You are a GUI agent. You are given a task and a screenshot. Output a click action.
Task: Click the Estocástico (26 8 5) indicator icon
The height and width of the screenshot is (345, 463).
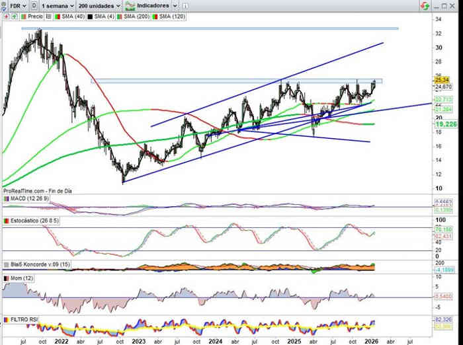pos(7,219)
